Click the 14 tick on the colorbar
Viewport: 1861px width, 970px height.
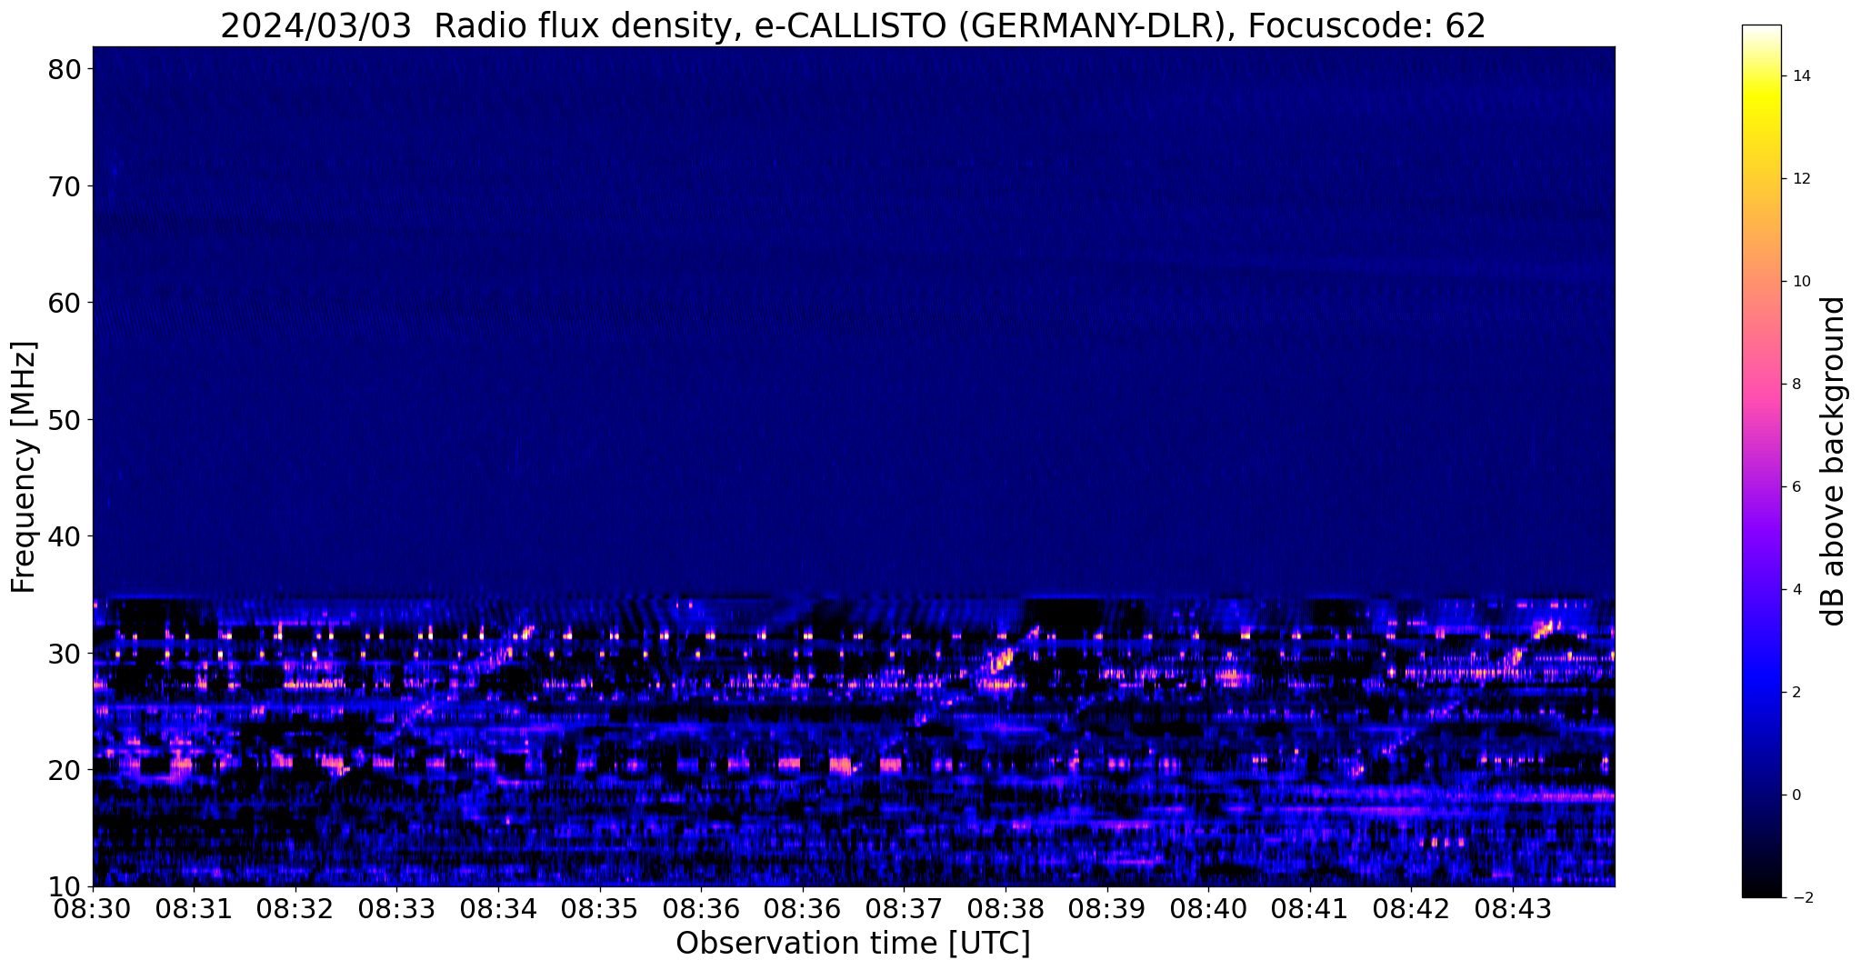coord(1799,76)
